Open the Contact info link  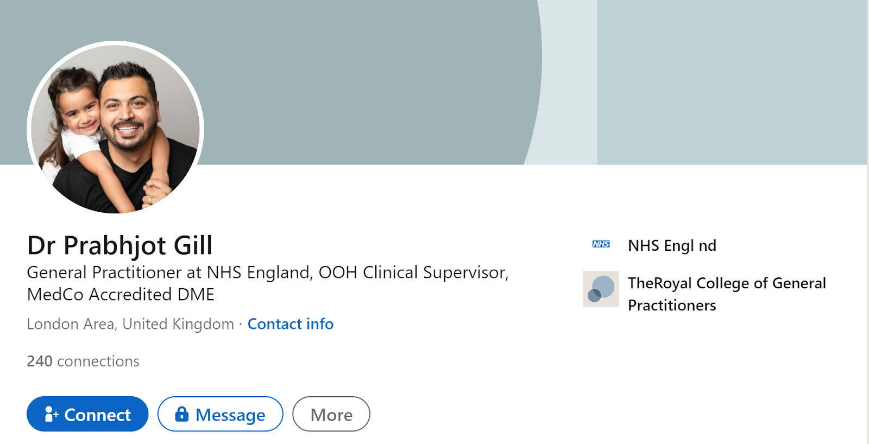point(291,324)
